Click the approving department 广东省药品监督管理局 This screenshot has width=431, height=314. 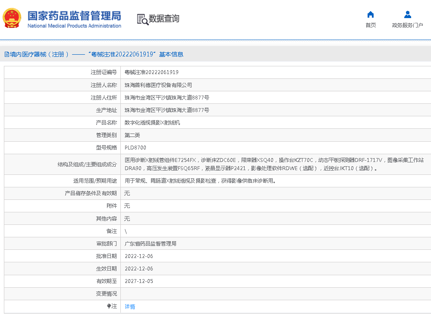150,244
